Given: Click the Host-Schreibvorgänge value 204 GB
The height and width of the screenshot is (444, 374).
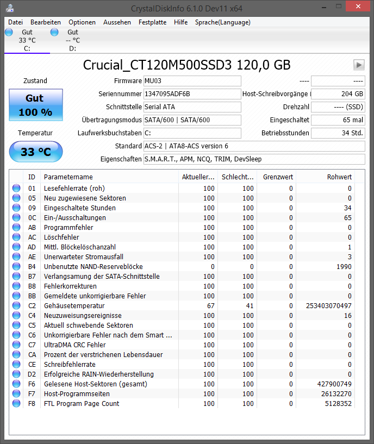Looking at the screenshot, I should (338, 94).
